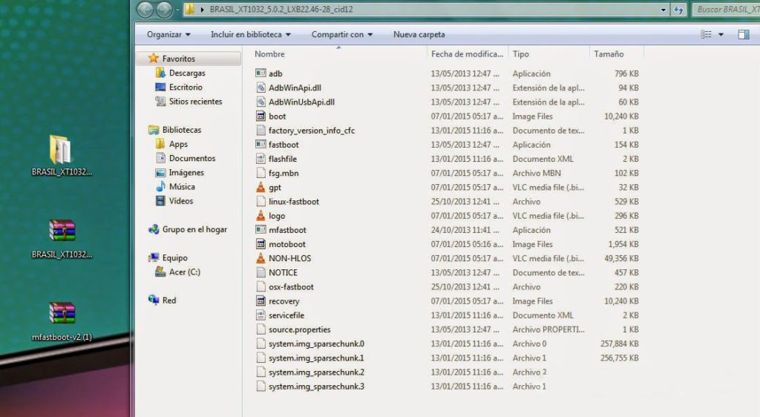Image resolution: width=760 pixels, height=417 pixels.
Task: Select AdbWinApi.dll file icon
Action: tap(261, 88)
